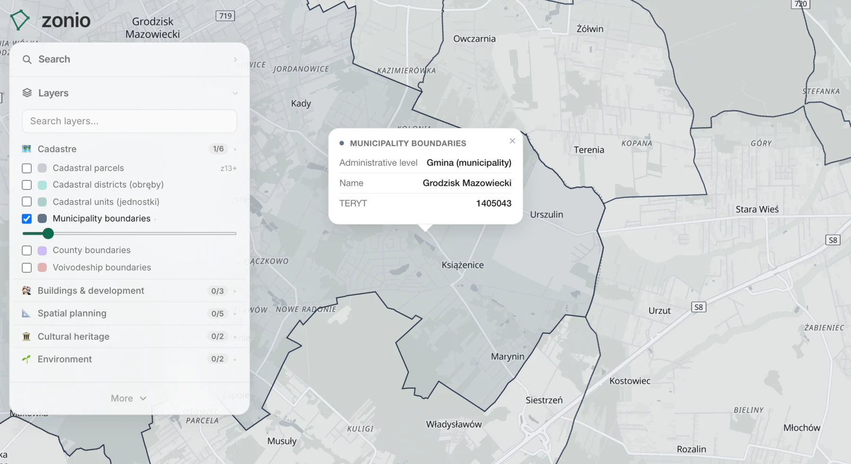Click the Stara Wieś map label
Screen dimensions: 851x464
tap(757, 209)
